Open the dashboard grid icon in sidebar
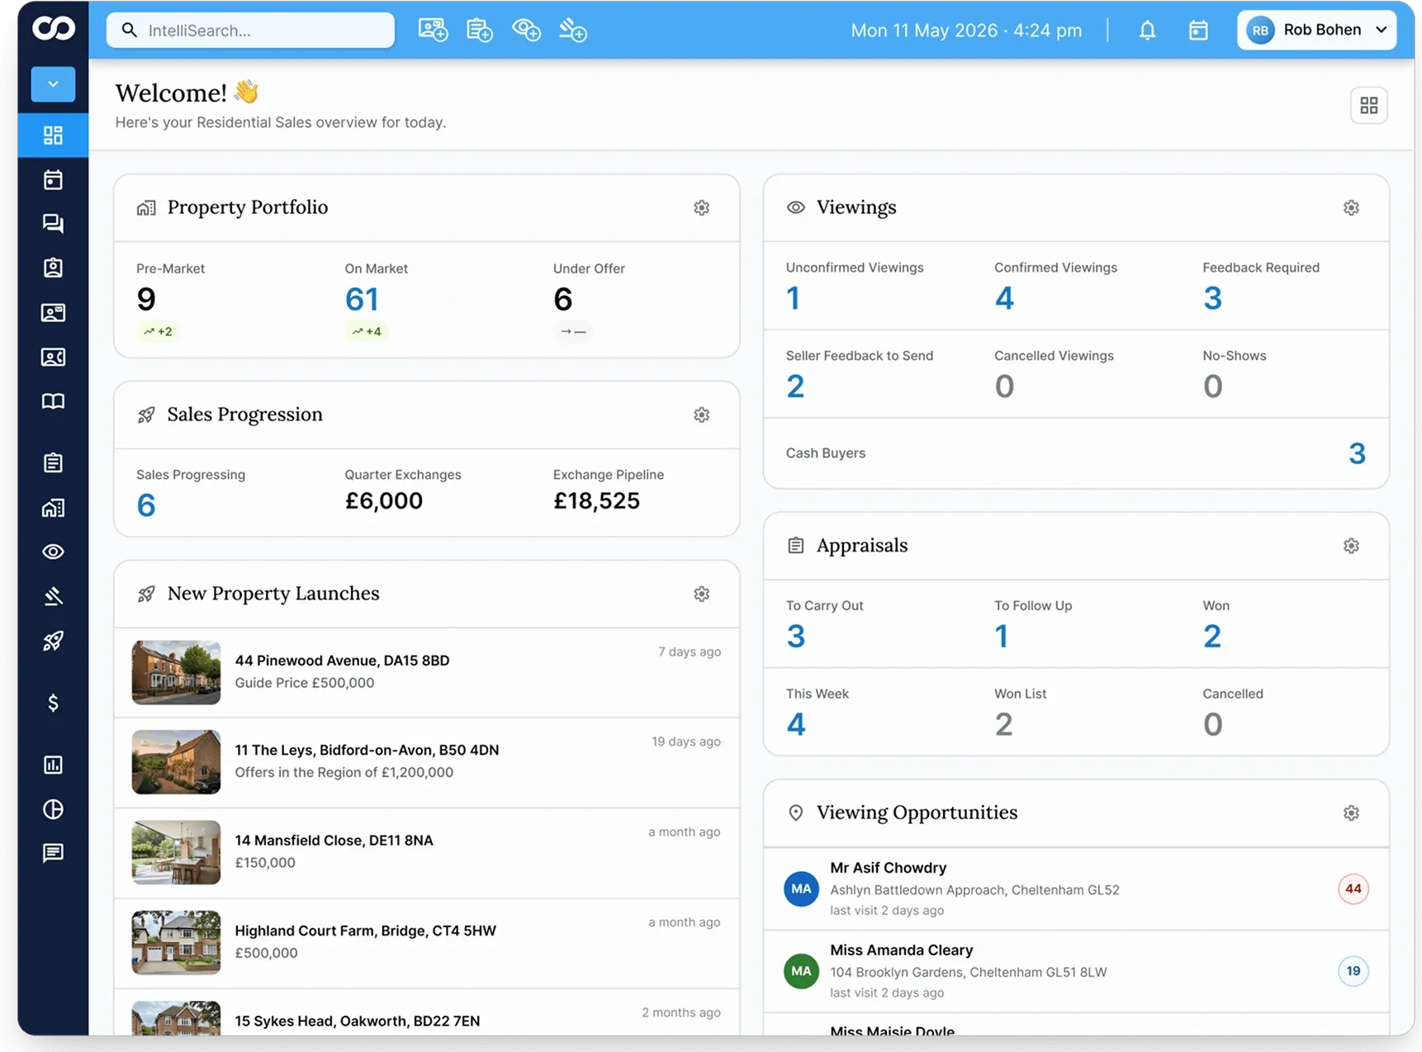1422x1052 pixels. [x=53, y=135]
